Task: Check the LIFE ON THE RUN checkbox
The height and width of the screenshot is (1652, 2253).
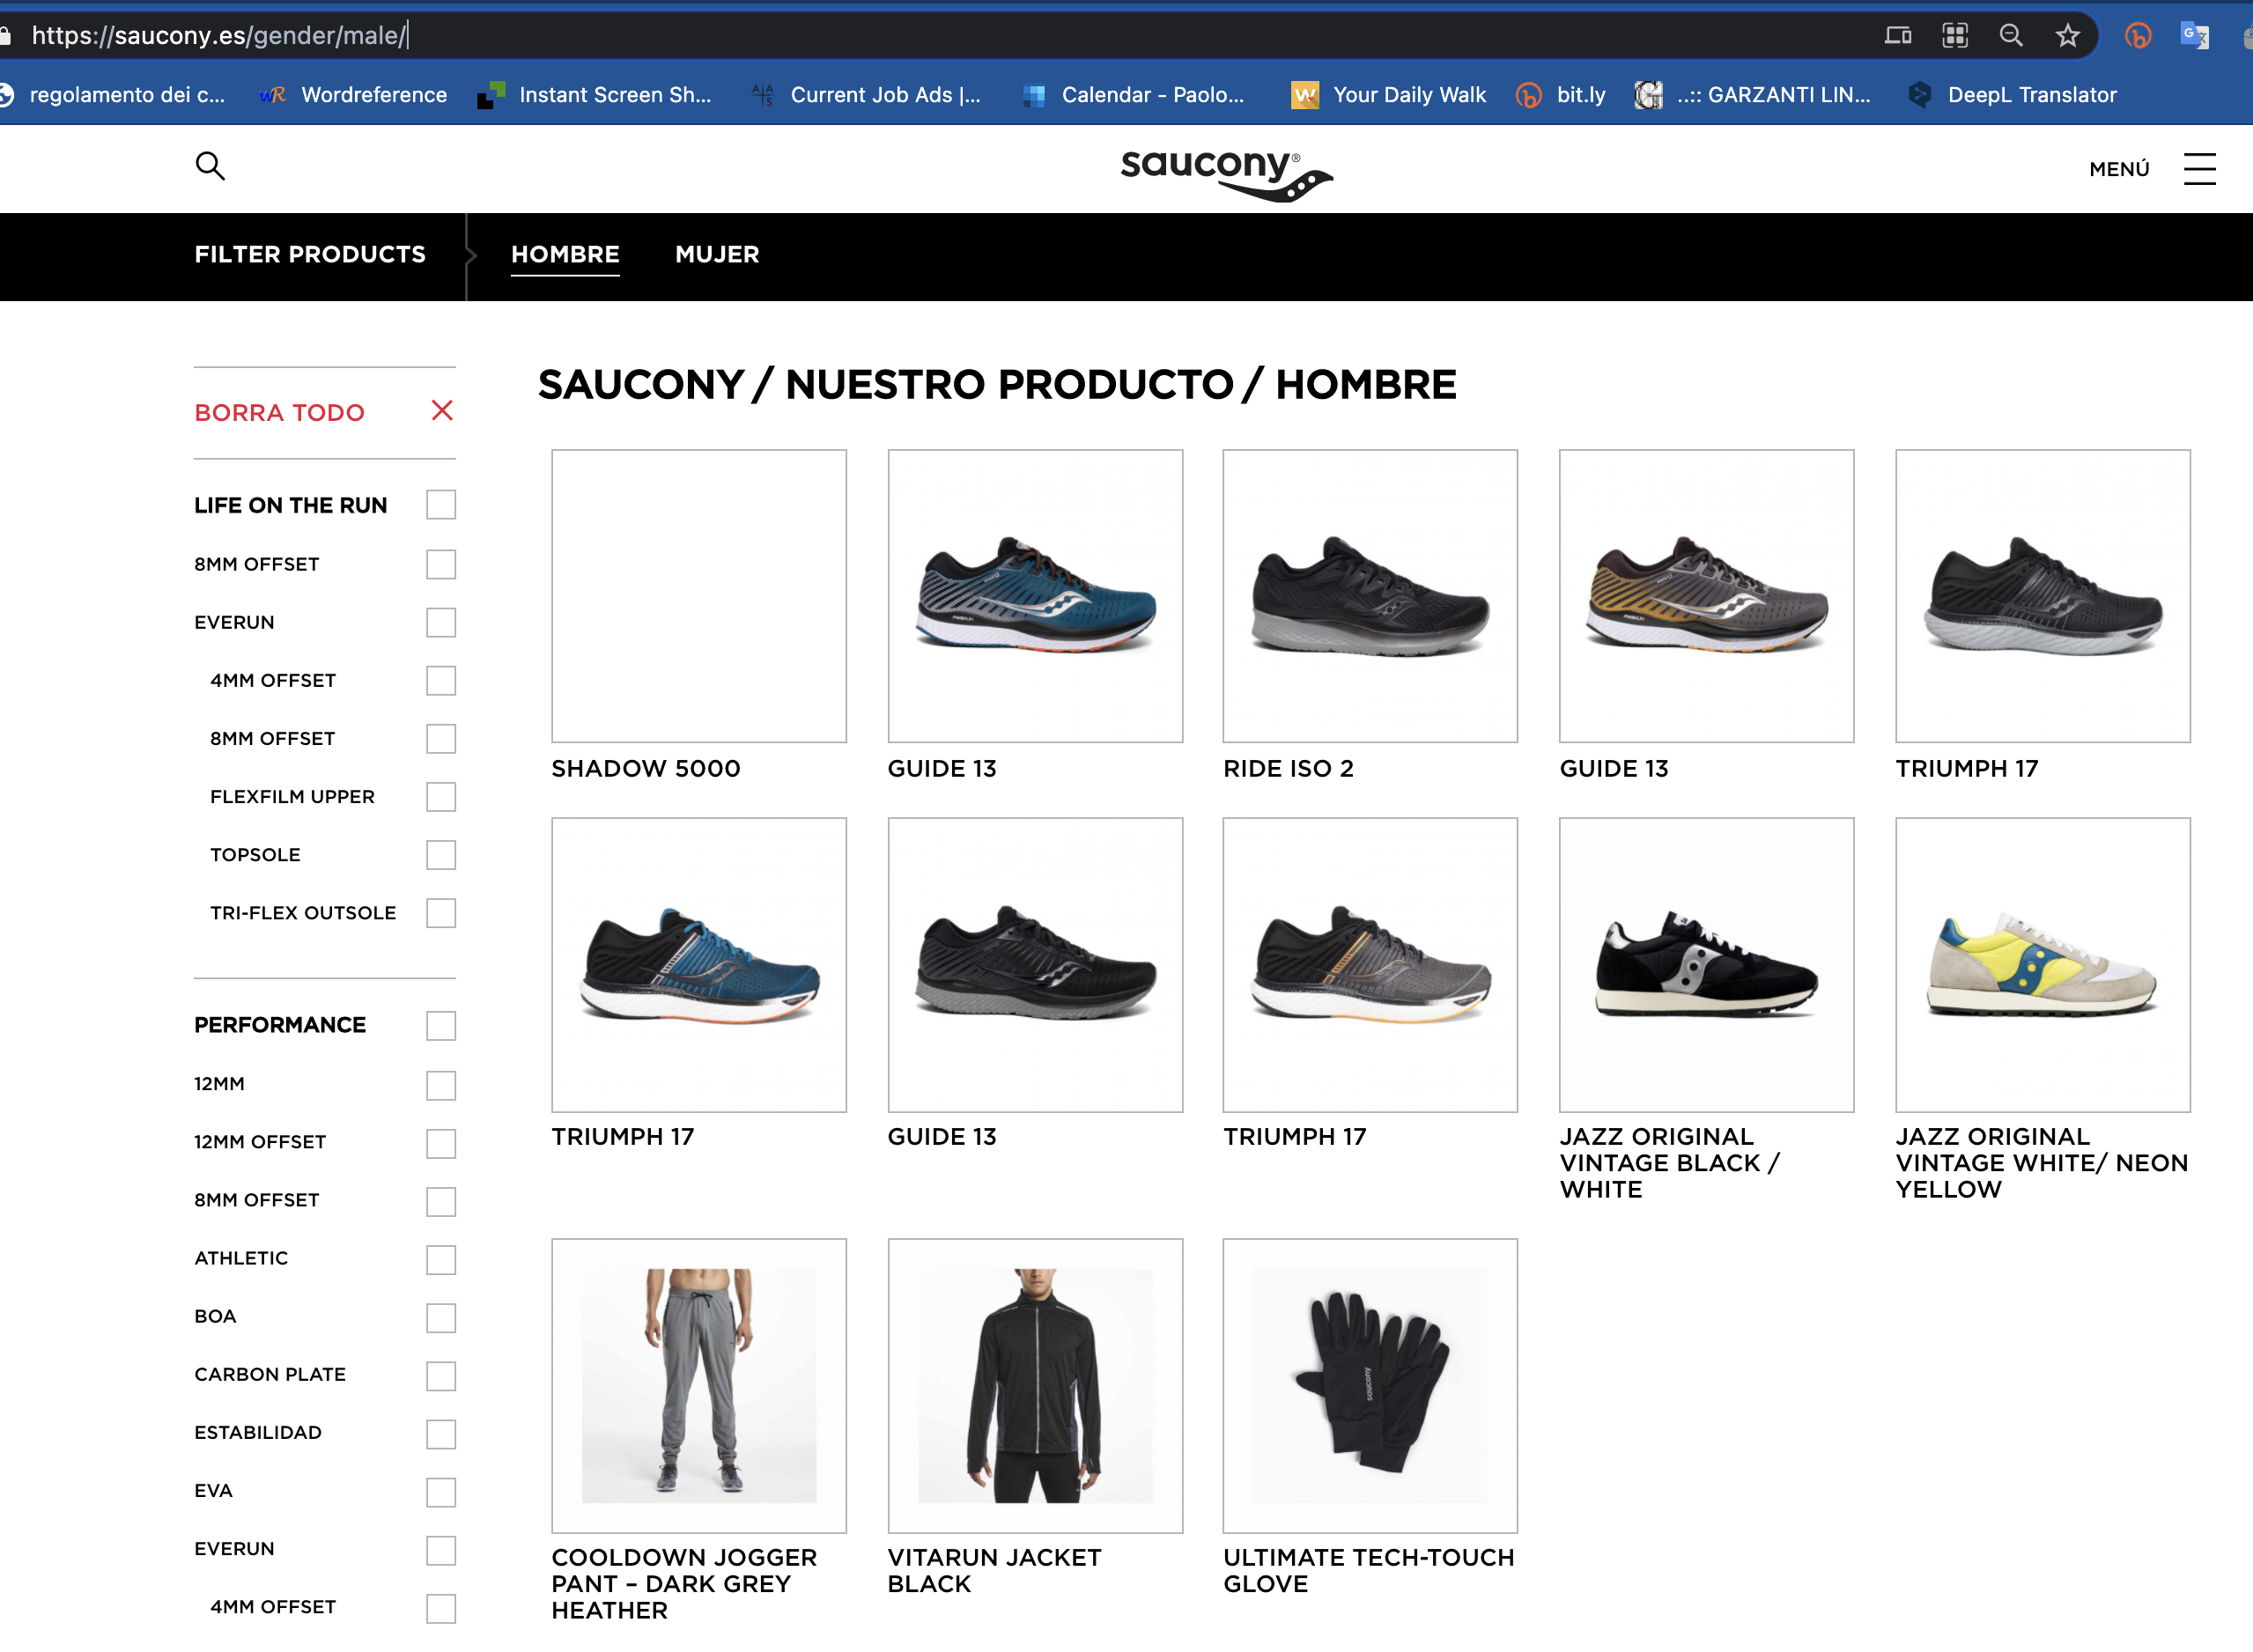Action: (441, 505)
